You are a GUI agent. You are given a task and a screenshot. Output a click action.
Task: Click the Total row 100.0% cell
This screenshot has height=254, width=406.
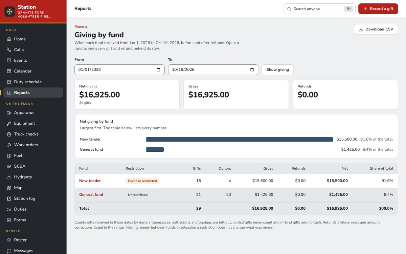pyautogui.click(x=386, y=209)
